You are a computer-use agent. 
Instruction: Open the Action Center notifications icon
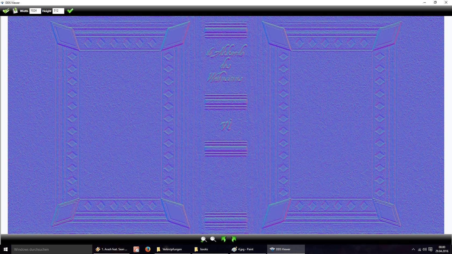[x=430, y=249]
